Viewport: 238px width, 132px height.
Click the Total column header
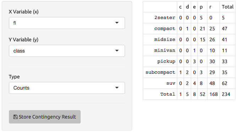pyautogui.click(x=227, y=7)
